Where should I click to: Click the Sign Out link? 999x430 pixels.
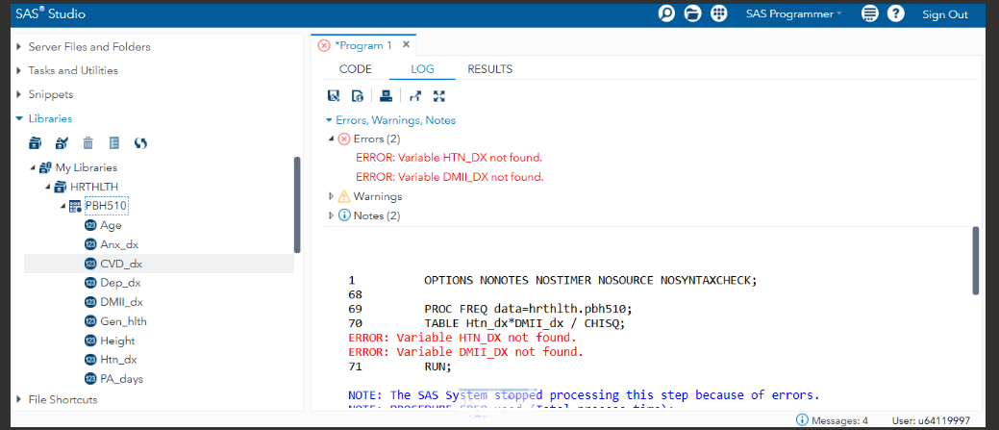click(944, 14)
